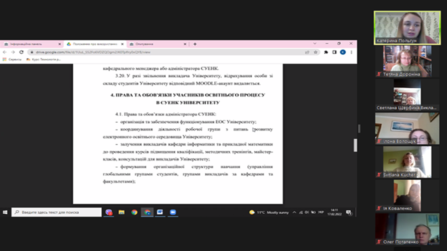Go back using Chrome's back arrow

tap(5, 52)
